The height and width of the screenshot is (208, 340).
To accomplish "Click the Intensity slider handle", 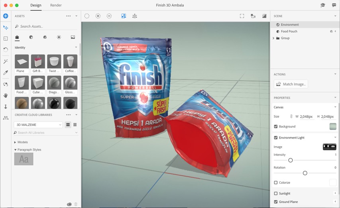I will 291,160.
